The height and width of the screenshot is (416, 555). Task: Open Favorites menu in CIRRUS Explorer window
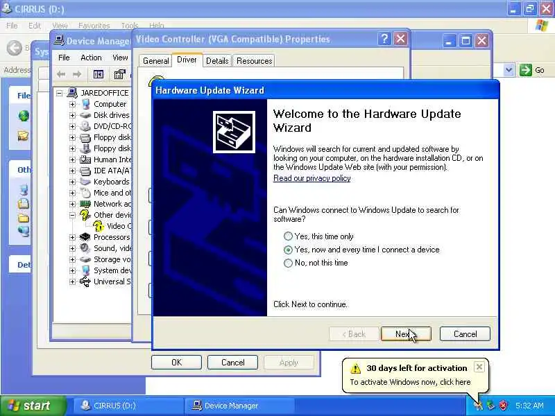point(94,26)
